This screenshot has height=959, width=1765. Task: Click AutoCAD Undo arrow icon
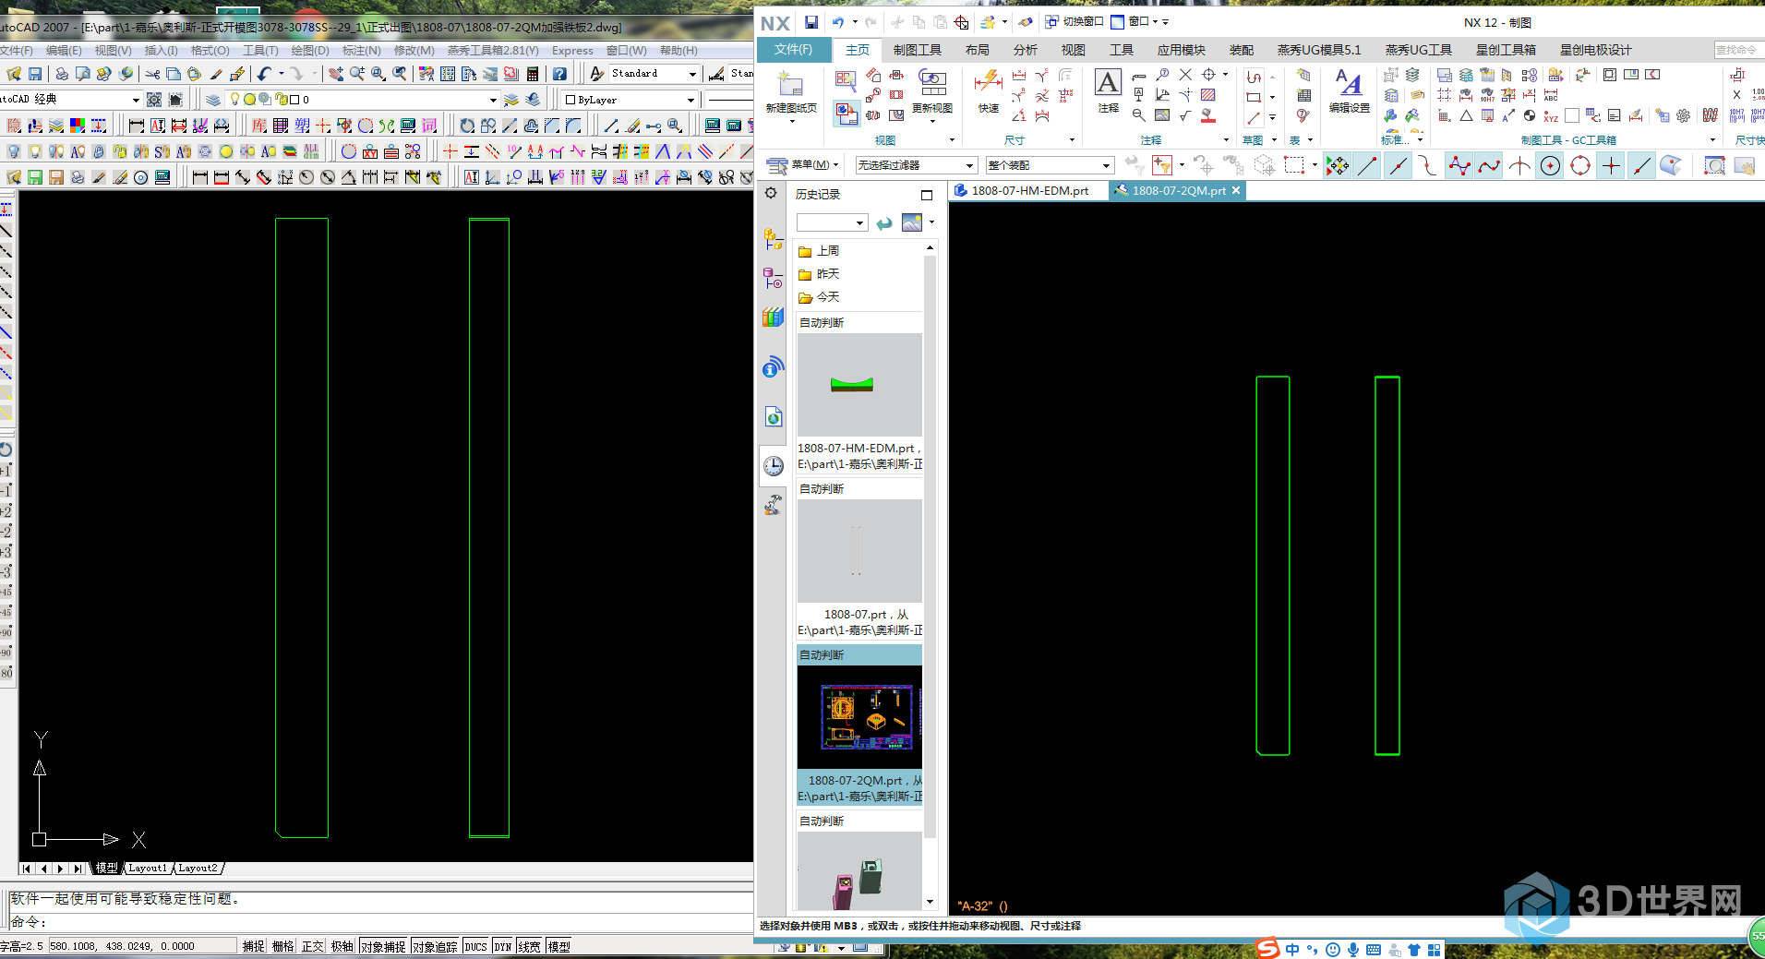click(x=265, y=74)
